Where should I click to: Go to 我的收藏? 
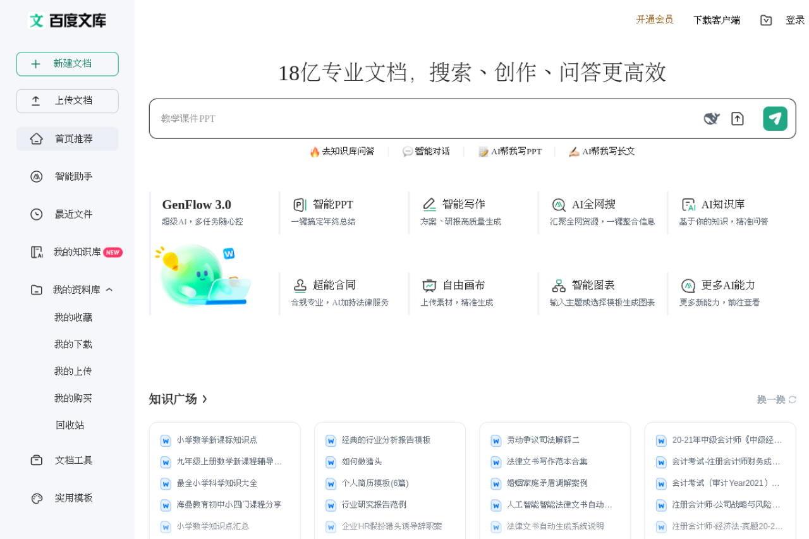(x=73, y=317)
